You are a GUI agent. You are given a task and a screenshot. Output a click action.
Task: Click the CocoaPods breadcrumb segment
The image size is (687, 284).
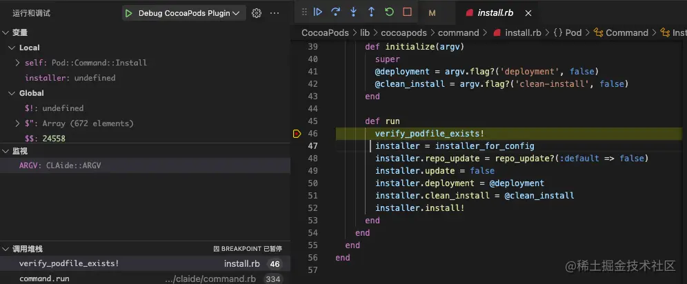tap(325, 33)
